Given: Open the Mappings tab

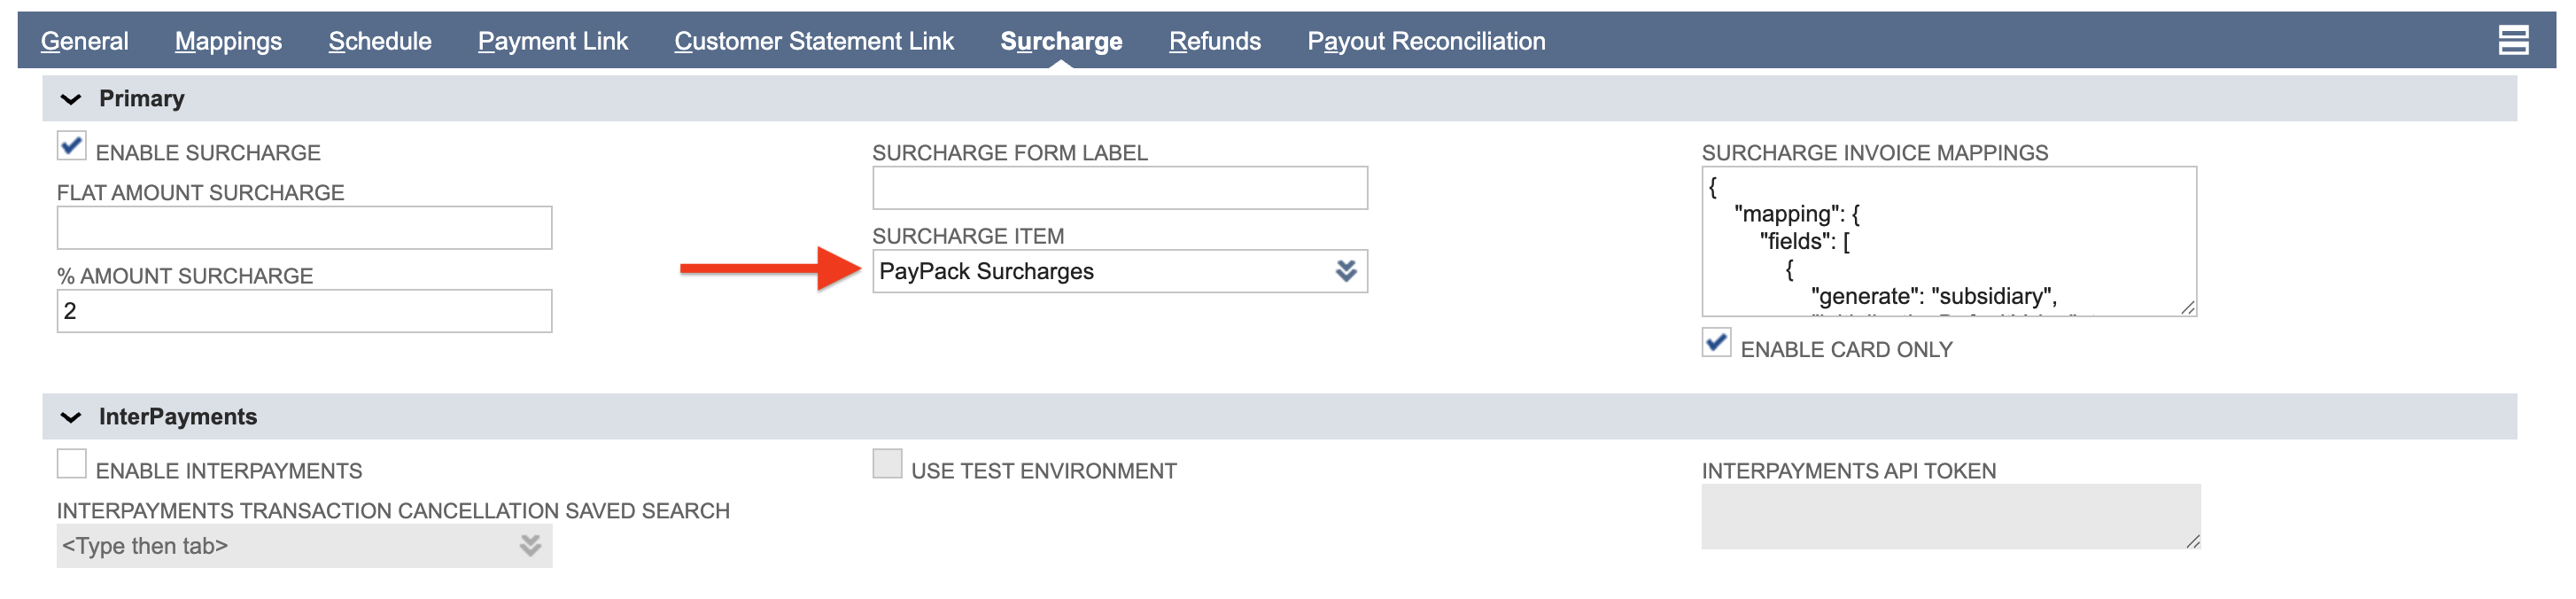Looking at the screenshot, I should [228, 41].
